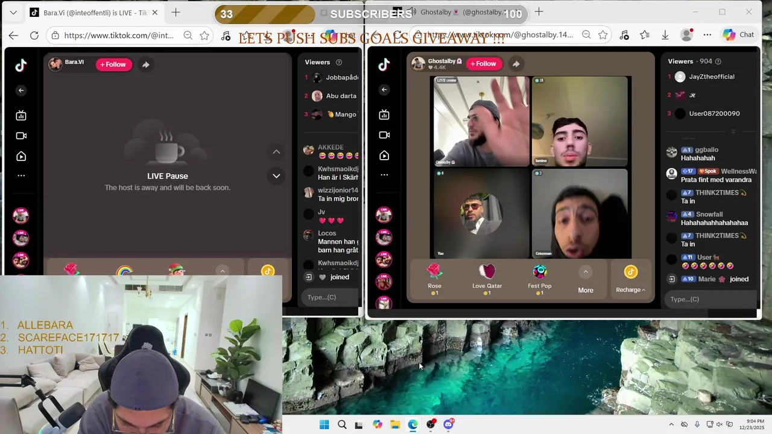The height and width of the screenshot is (434, 772).
Task: Open the Ghostalby LIVE creator video tile
Action: (x=481, y=121)
